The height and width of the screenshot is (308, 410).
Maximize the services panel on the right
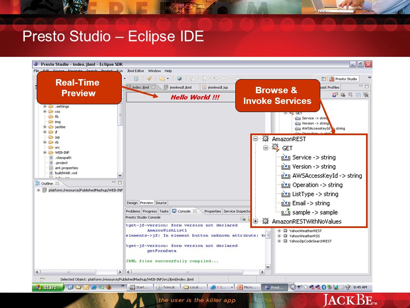(366, 86)
